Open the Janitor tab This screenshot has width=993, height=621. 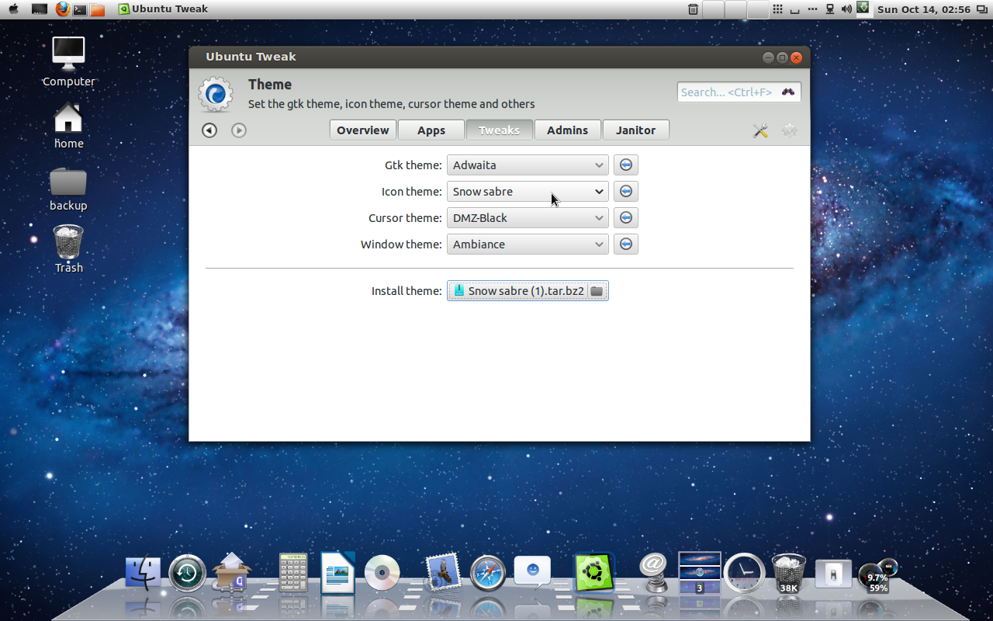[635, 130]
